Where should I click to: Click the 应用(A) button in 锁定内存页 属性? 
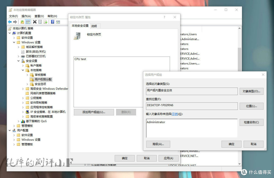click(x=168, y=158)
